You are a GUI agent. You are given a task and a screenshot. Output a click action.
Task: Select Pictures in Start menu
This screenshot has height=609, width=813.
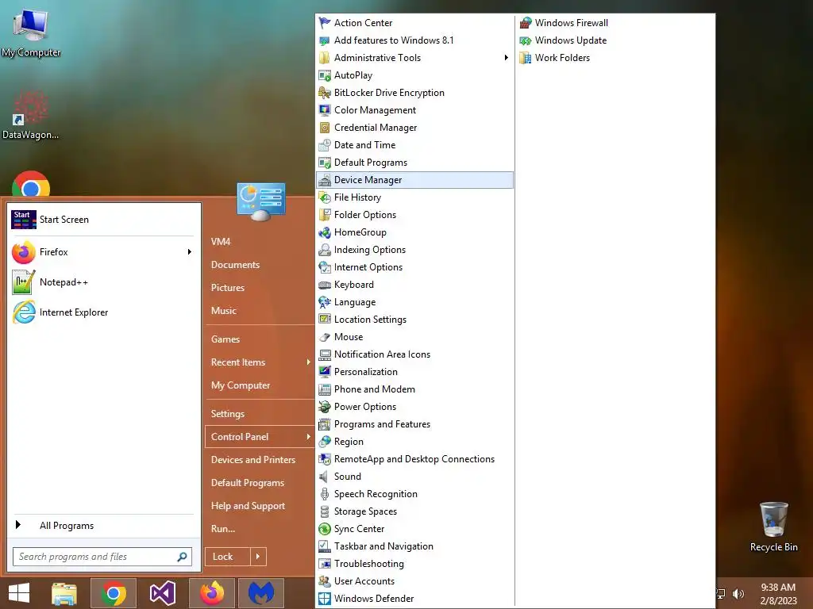pos(228,287)
